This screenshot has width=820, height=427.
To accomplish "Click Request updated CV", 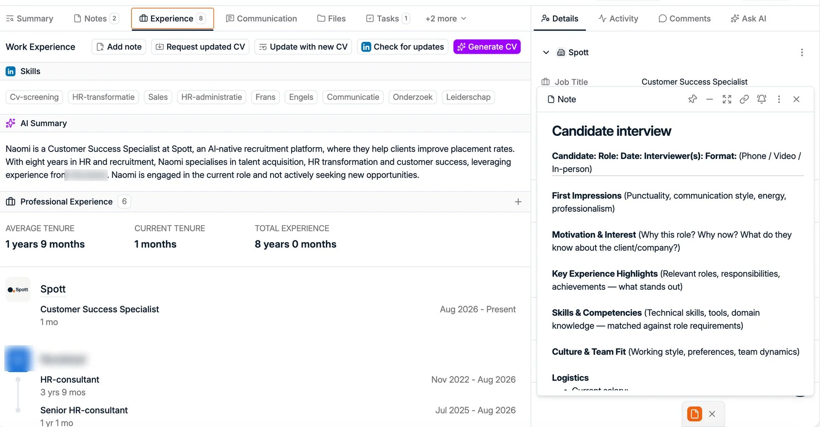I will (200, 47).
